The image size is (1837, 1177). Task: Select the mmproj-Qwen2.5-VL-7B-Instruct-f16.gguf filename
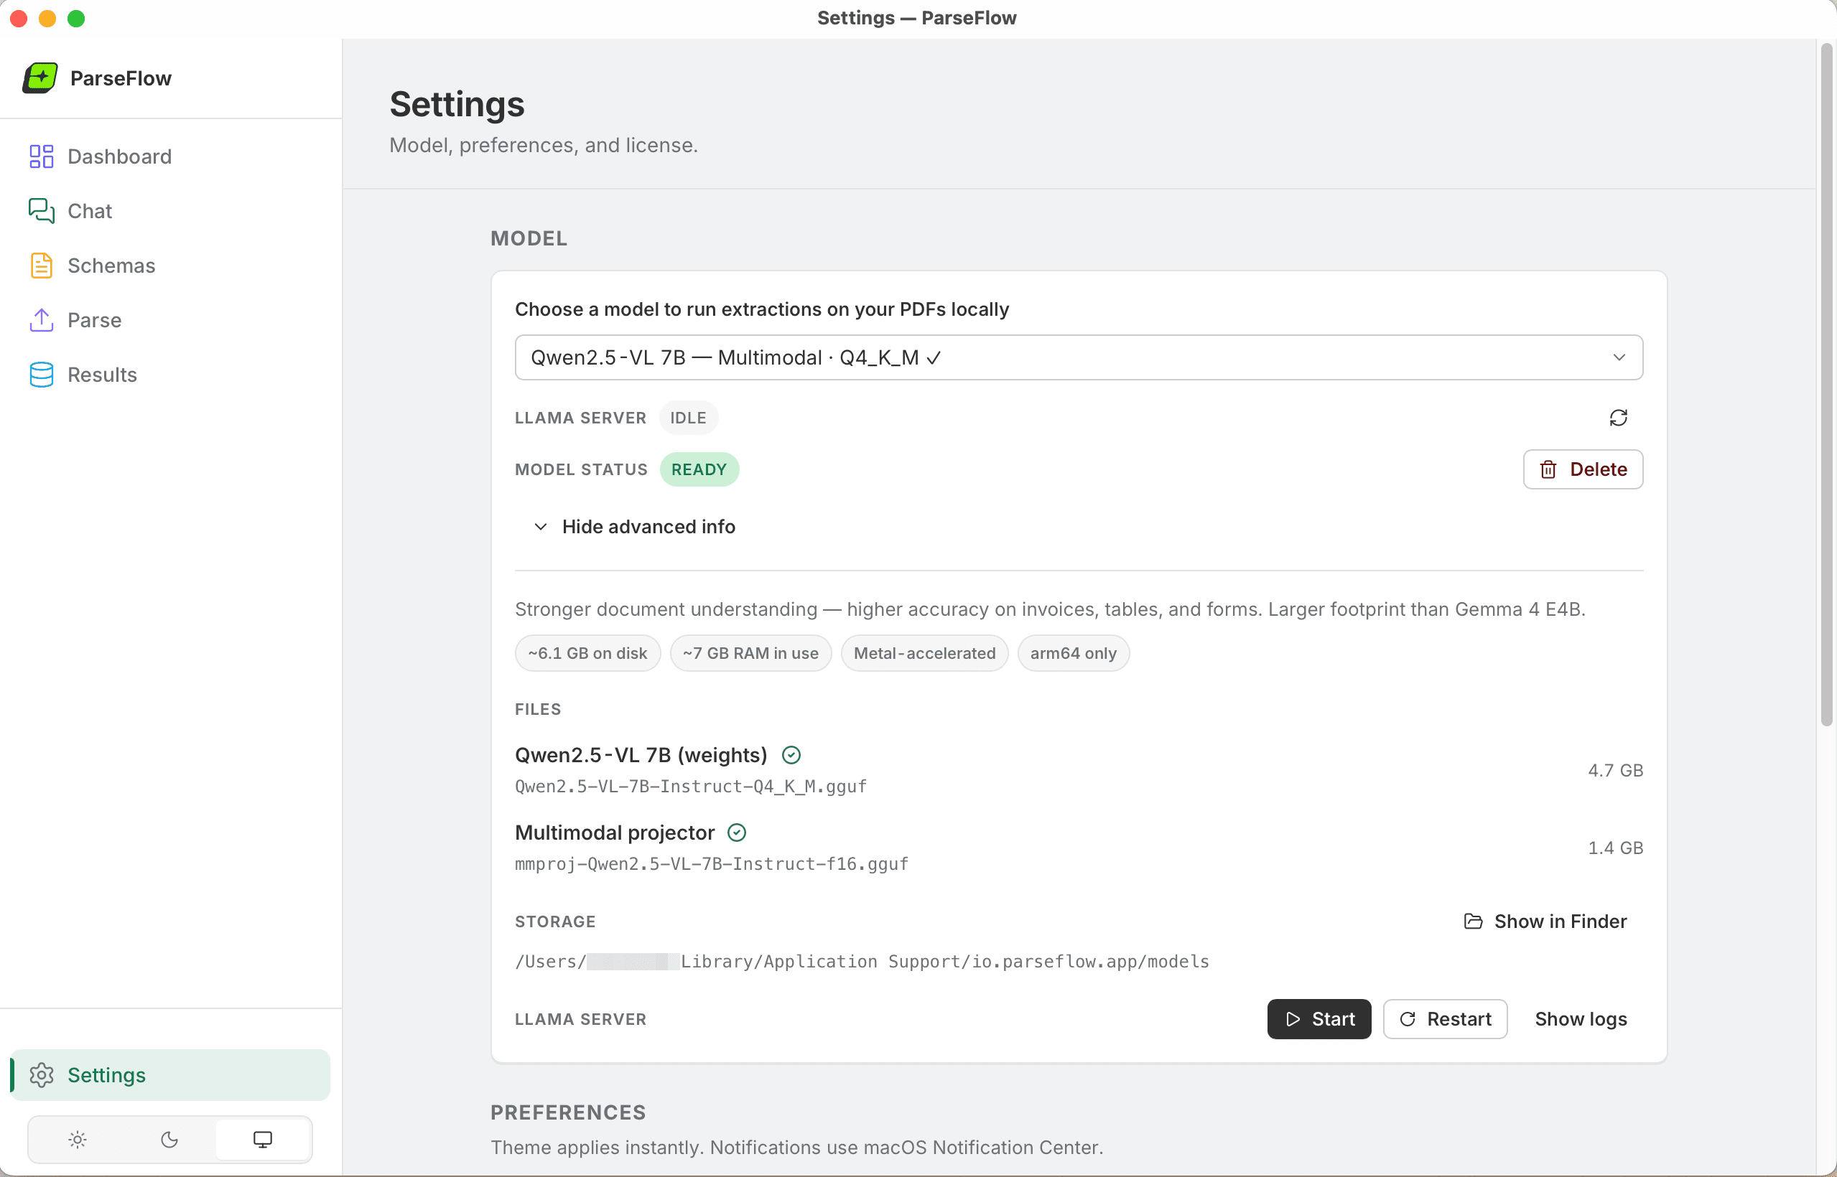(711, 863)
